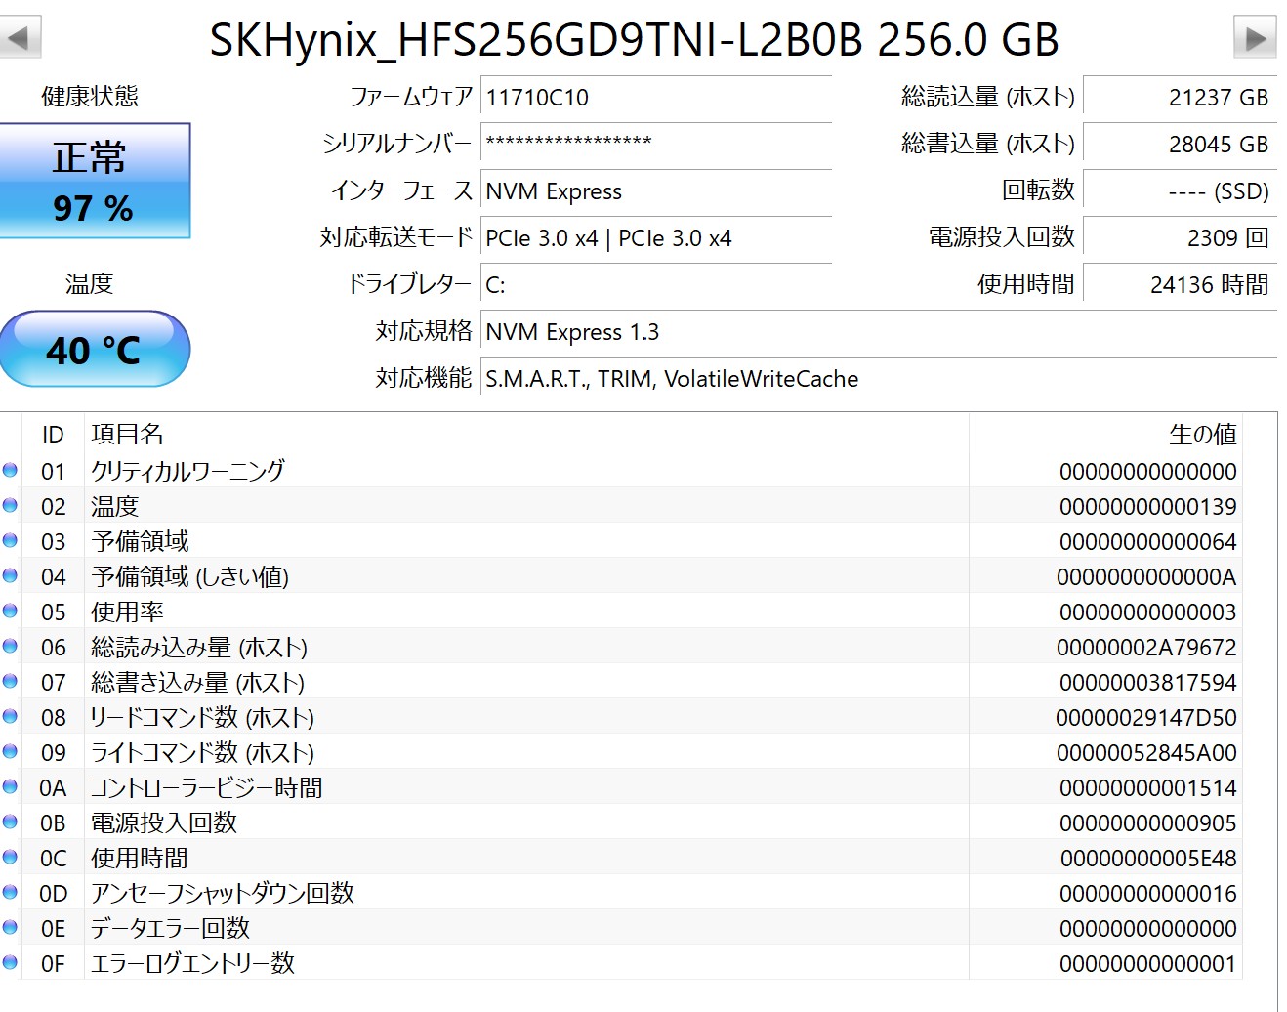Viewport: 1287px width, 1012px height.
Task: Click the 正常 97% health status button
Action: point(94,181)
